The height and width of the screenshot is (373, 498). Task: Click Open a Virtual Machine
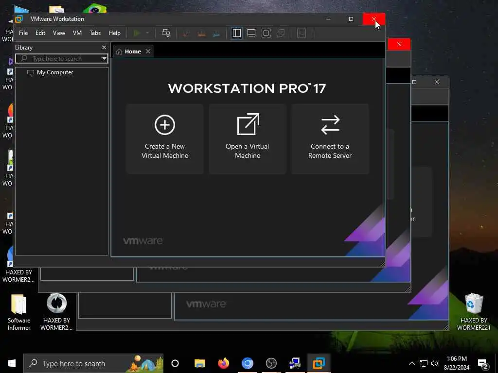pyautogui.click(x=248, y=138)
